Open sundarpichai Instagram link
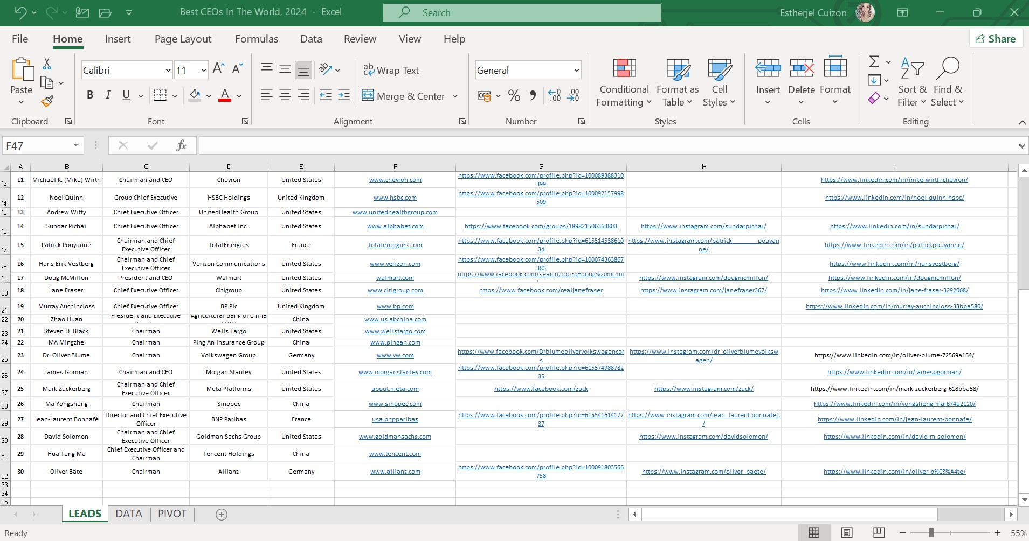Viewport: 1029px width, 541px height. tap(703, 226)
